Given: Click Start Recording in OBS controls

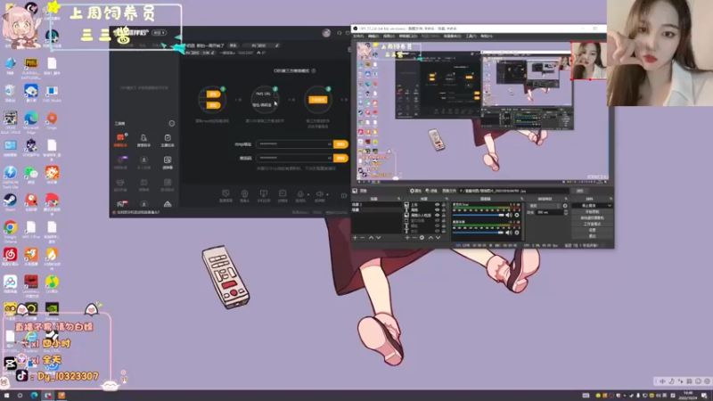Looking at the screenshot, I should pyautogui.click(x=592, y=212).
